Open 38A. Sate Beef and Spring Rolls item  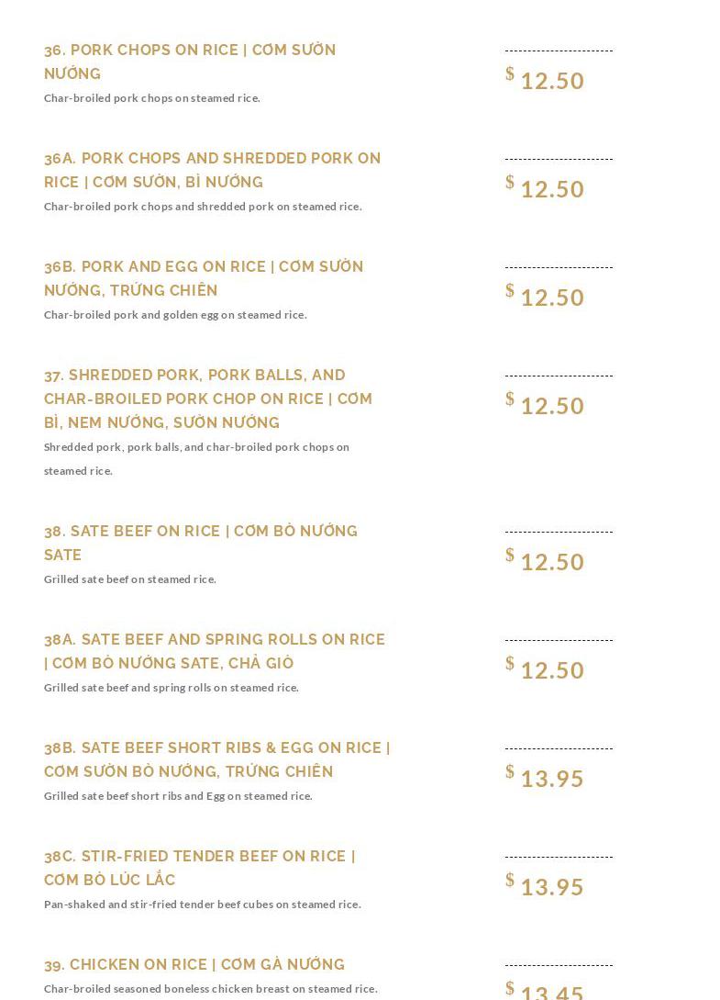point(215,651)
